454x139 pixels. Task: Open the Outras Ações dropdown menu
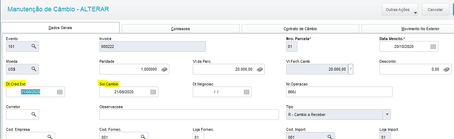tap(400, 10)
